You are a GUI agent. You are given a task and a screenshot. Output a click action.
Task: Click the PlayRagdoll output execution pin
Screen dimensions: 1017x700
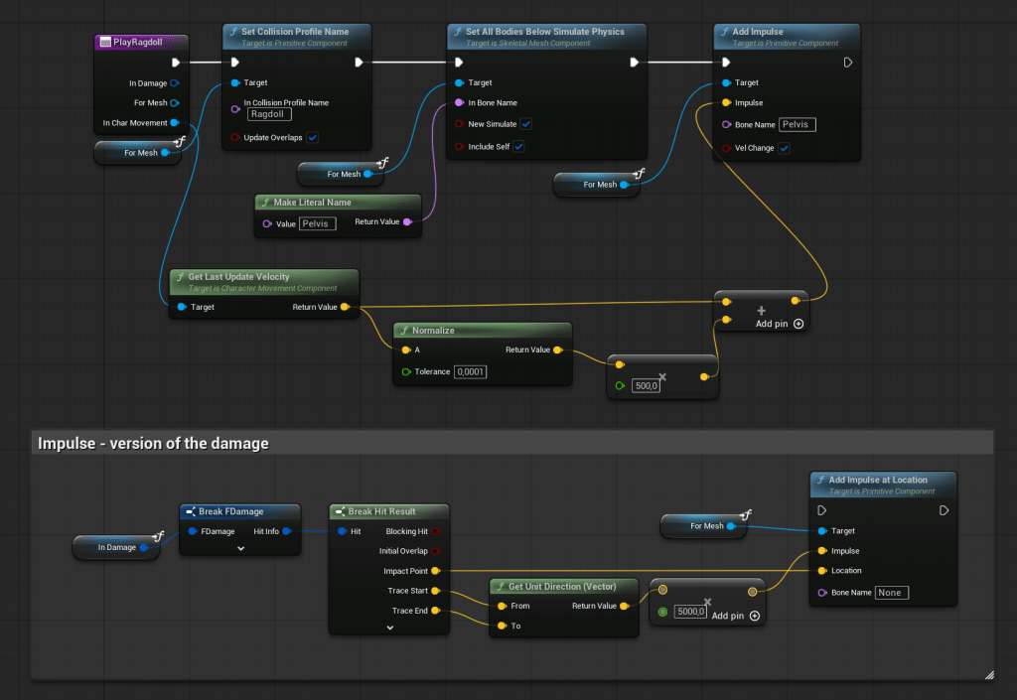tap(176, 62)
